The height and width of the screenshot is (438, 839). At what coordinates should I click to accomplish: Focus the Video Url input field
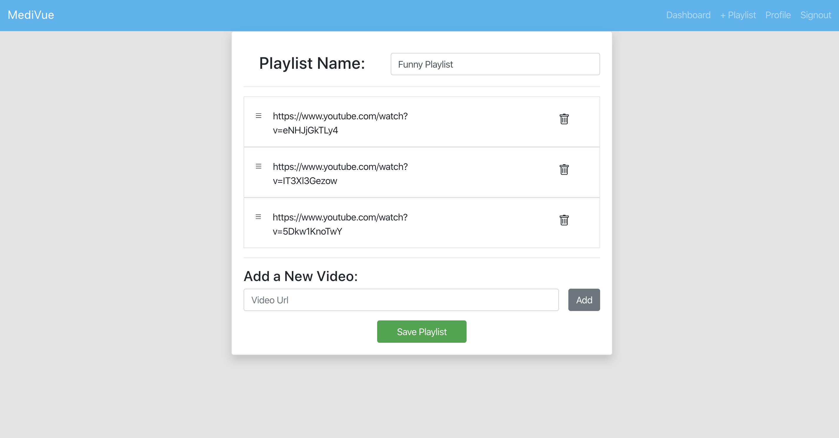click(401, 300)
